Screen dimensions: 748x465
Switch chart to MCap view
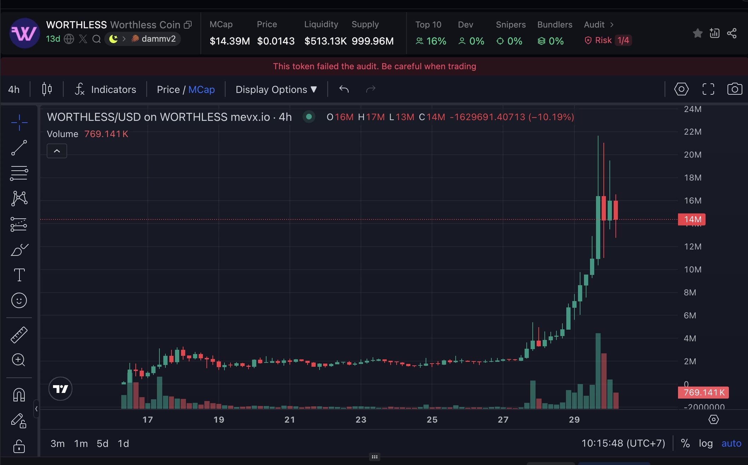[x=201, y=89]
